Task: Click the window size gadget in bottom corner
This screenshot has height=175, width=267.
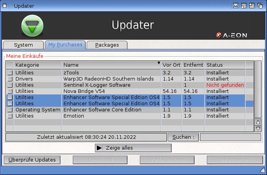Action: click(262, 170)
